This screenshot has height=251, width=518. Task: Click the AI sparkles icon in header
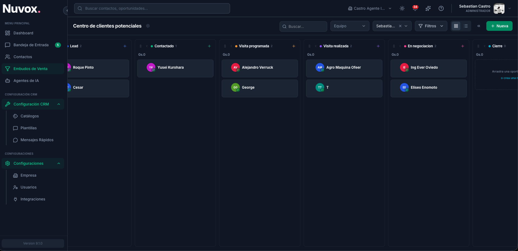428,8
